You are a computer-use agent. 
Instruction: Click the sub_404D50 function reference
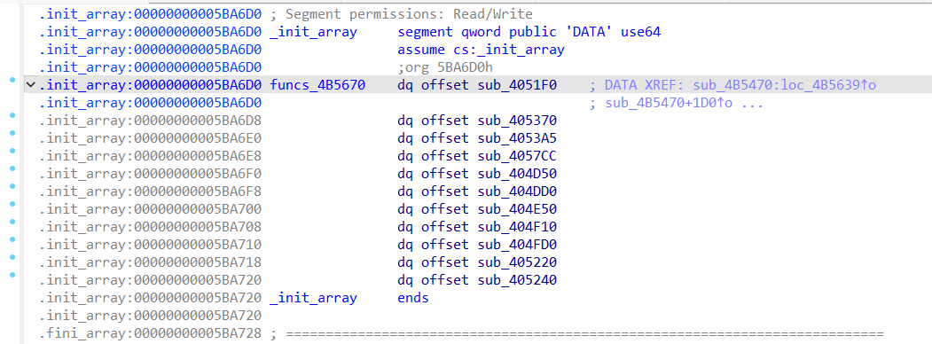tap(517, 174)
